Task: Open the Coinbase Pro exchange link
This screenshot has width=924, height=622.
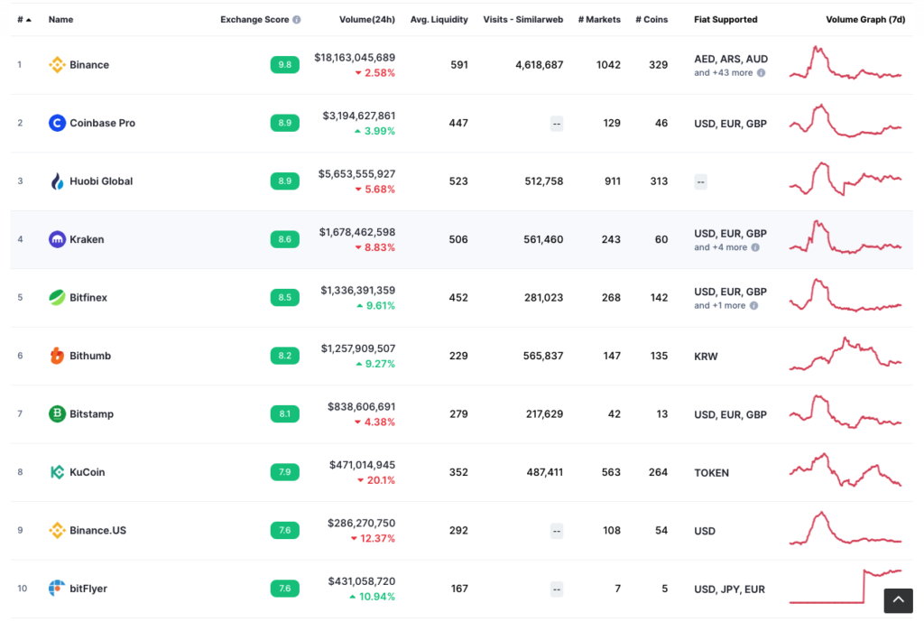Action: tap(103, 123)
